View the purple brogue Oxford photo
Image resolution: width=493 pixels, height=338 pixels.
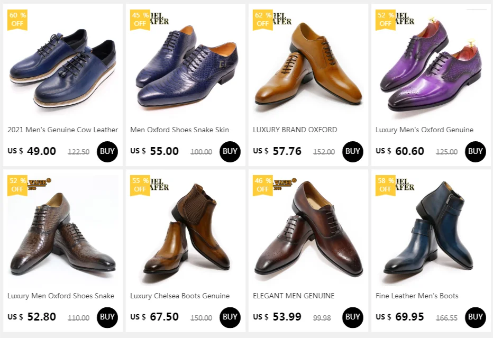(431, 66)
